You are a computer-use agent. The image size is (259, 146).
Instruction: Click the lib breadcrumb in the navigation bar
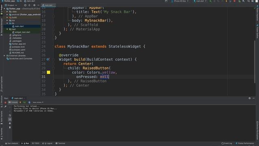point(20,1)
